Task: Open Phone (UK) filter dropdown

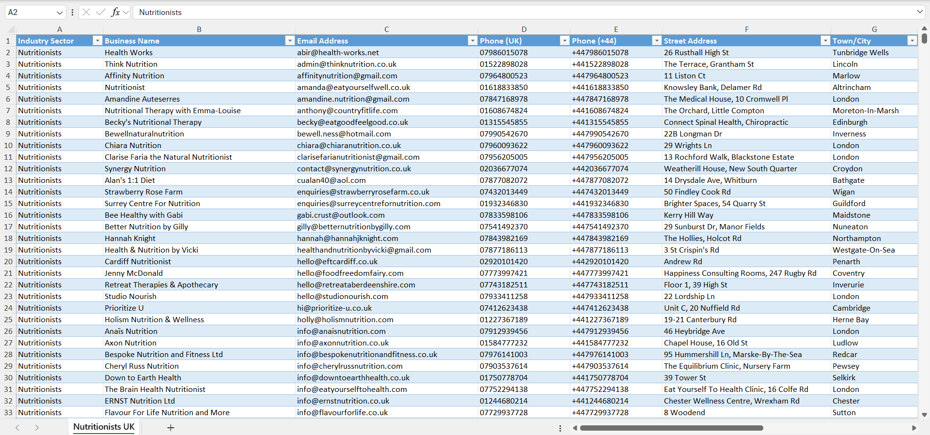Action: [x=565, y=41]
